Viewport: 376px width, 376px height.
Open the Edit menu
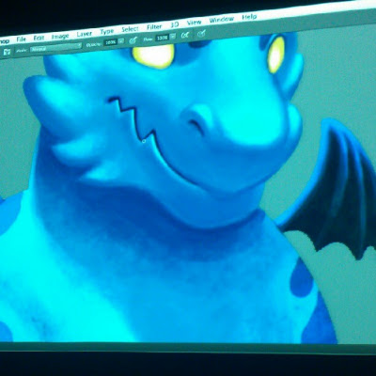click(x=39, y=38)
